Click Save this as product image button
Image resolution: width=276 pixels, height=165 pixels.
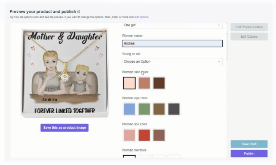(x=64, y=128)
